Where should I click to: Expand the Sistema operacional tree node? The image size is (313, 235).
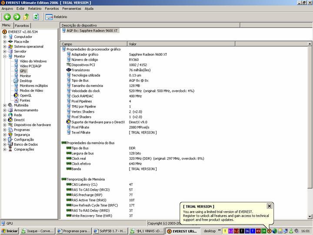click(x=5, y=47)
